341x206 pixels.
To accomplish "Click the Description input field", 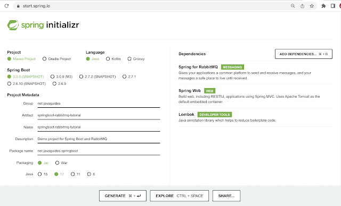I will click(x=99, y=139).
